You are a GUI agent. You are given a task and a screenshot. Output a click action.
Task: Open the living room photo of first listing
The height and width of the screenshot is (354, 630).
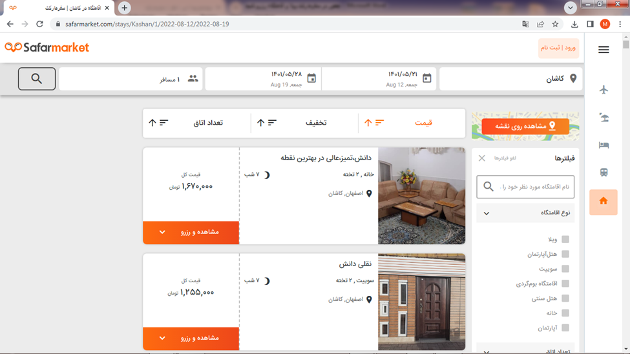point(421,196)
